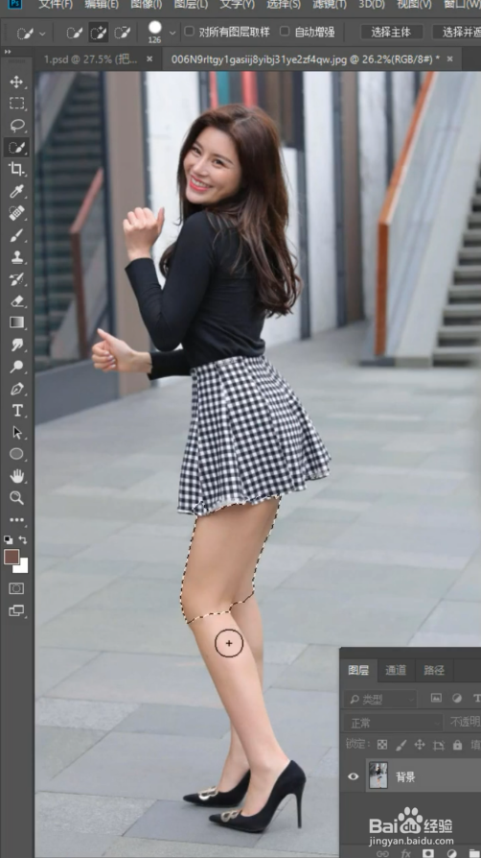The width and height of the screenshot is (481, 858).
Task: Select the Dodge tool
Action: (17, 366)
